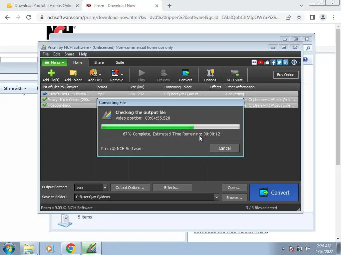The image size is (341, 255).
Task: Open the Chrome tab search chevron
Action: (301, 6)
